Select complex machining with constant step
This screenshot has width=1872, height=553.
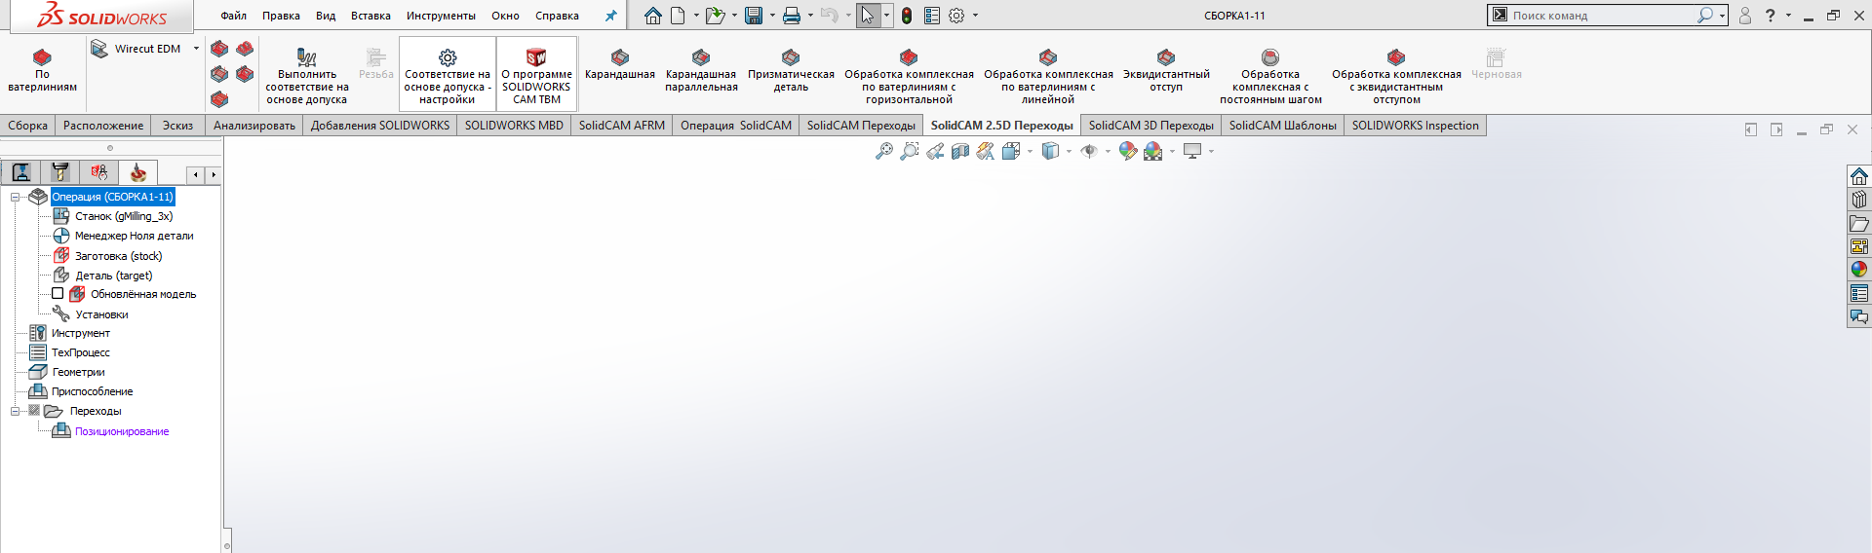click(x=1270, y=76)
